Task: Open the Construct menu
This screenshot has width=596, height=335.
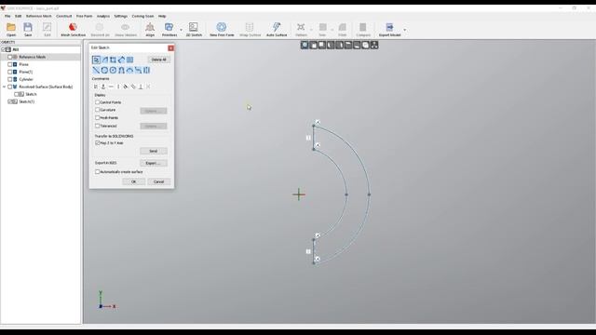Action: tap(64, 17)
